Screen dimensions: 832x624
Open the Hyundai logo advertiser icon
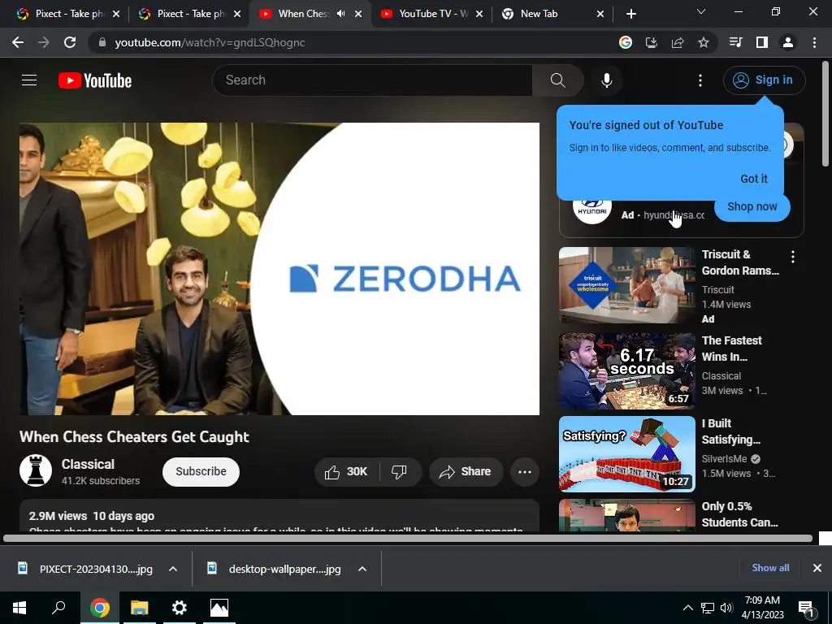592,209
